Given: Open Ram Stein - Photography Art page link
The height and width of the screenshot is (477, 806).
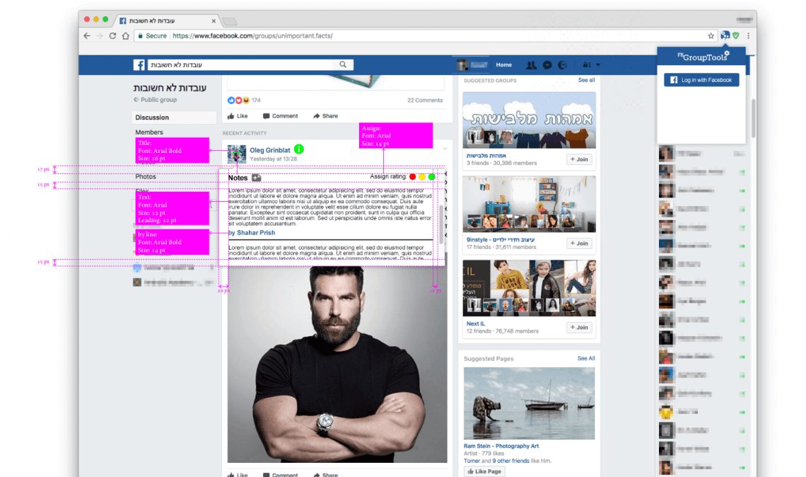Looking at the screenshot, I should 501,446.
